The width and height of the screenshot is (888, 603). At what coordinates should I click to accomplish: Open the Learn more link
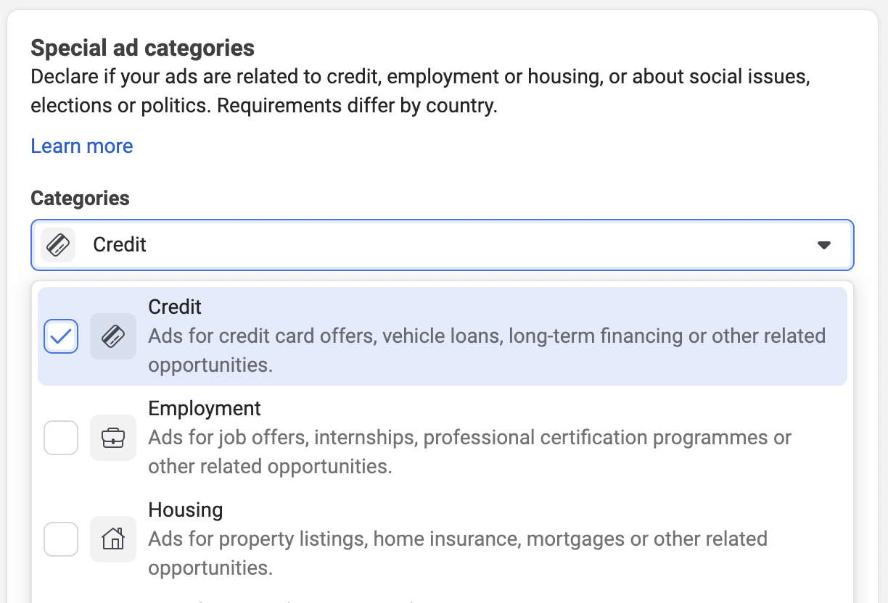(x=82, y=146)
